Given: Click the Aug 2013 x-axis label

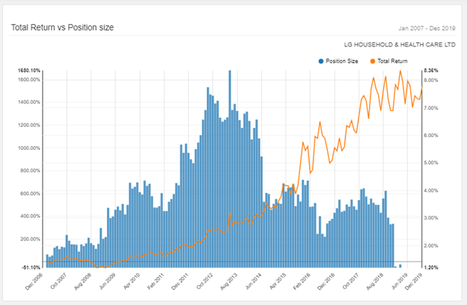Looking at the screenshot, I should click(229, 281).
